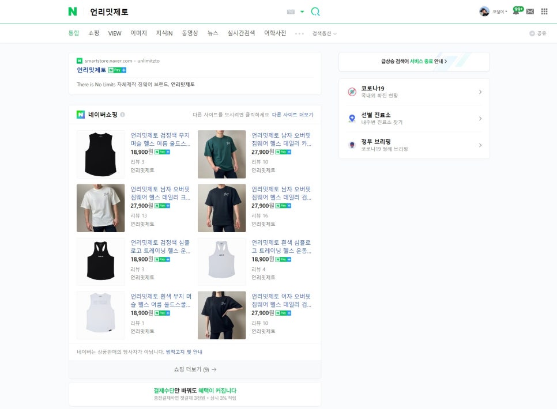Screen dimensions: 557x409
Task: Expand the 검색옵션 dropdown
Action: tap(324, 33)
